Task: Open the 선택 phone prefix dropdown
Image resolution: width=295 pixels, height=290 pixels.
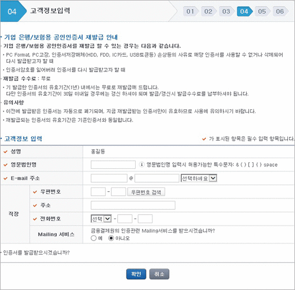Action: point(101,219)
